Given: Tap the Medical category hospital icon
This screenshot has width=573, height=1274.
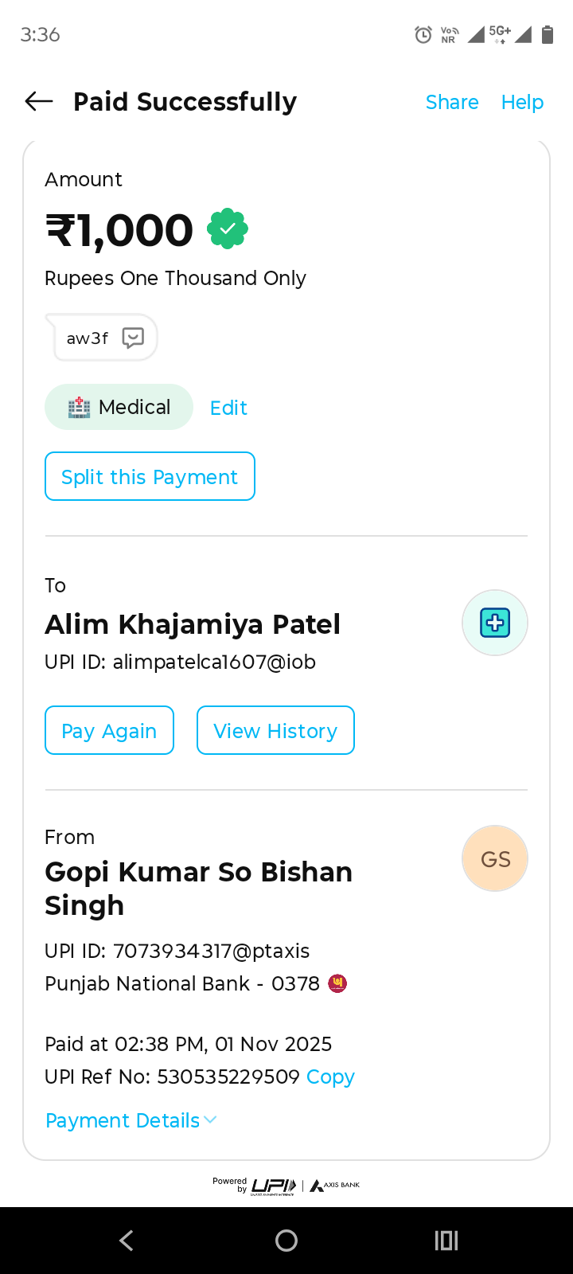Looking at the screenshot, I should click(79, 408).
